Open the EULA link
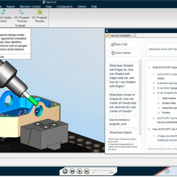 tap(110, 142)
